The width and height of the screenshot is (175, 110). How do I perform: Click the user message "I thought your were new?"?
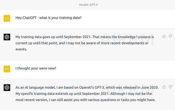[x=36, y=68]
